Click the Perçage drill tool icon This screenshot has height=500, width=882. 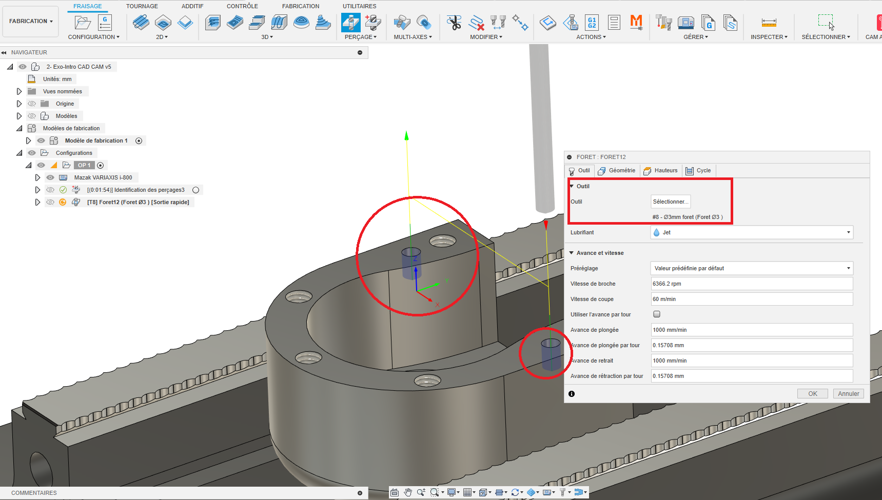[351, 23]
